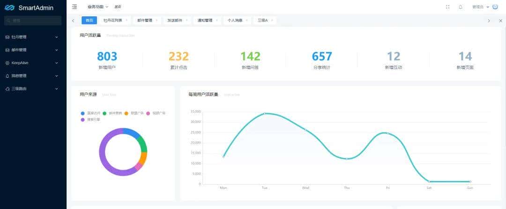Click the Tue data point on line chart
The image size is (506, 209).
264,113
